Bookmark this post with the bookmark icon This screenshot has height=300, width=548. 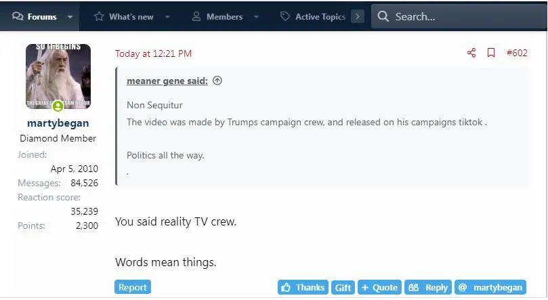pos(491,53)
